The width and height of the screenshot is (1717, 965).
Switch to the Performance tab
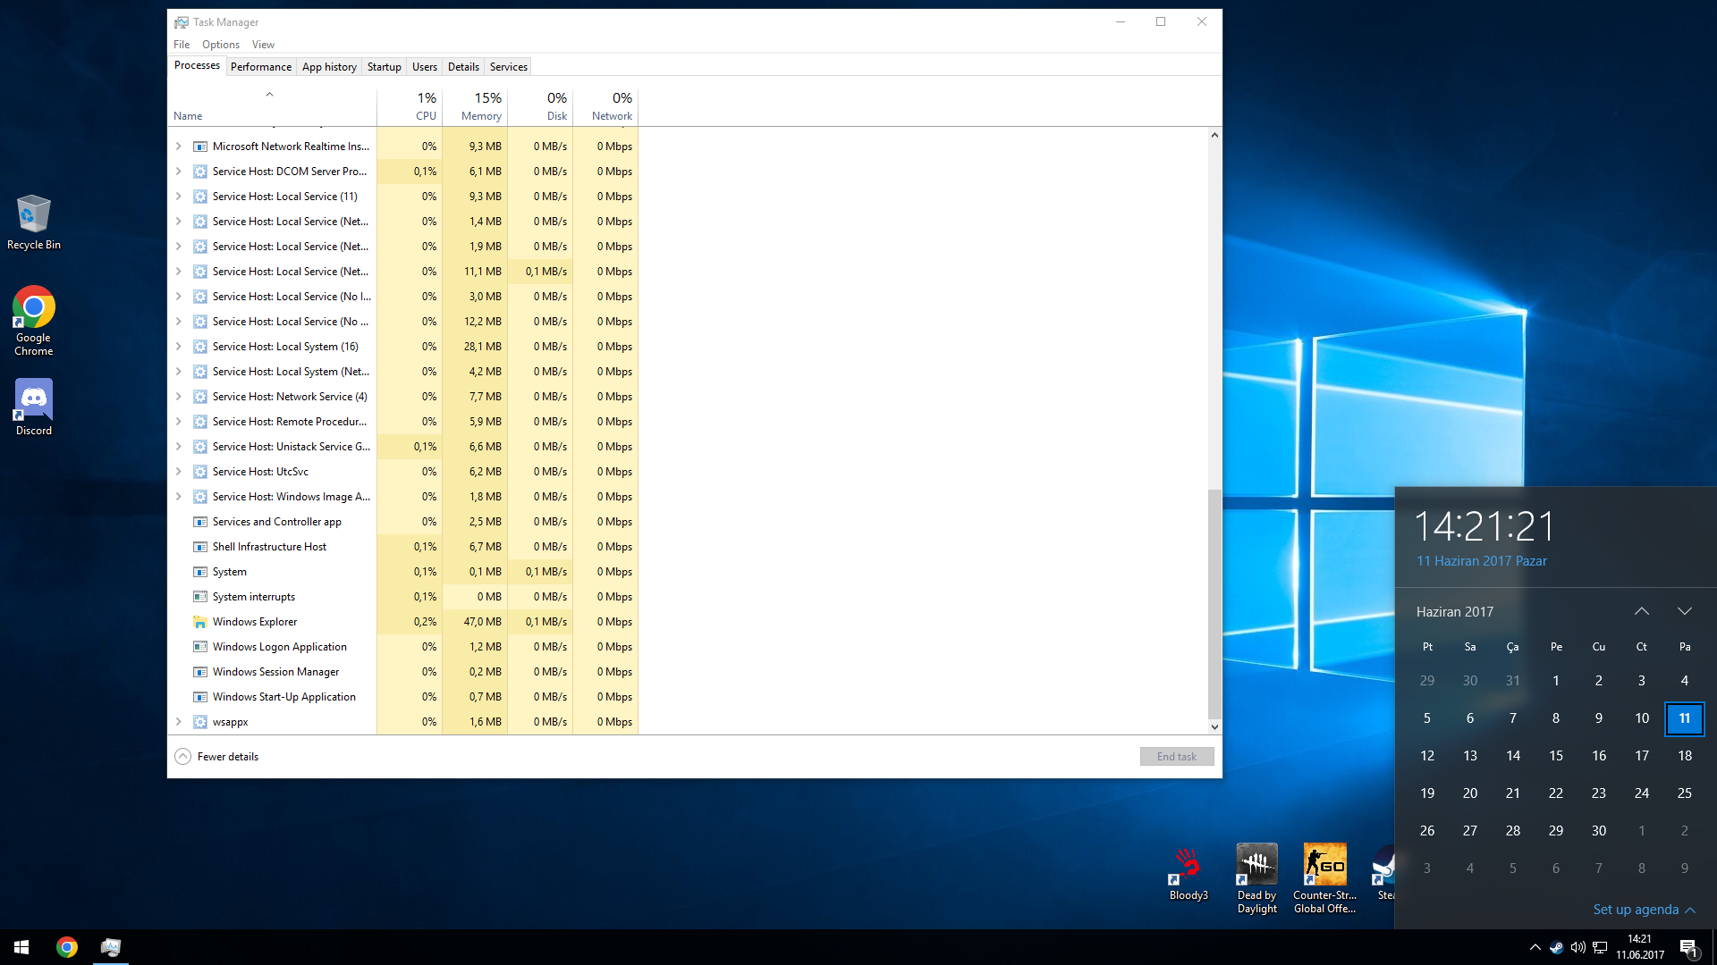click(260, 67)
